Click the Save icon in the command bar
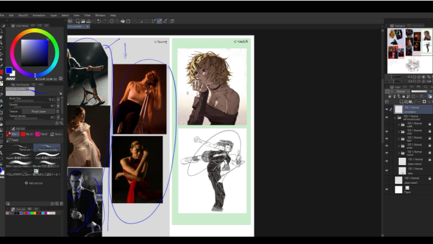The height and width of the screenshot is (244, 433). tap(88, 21)
